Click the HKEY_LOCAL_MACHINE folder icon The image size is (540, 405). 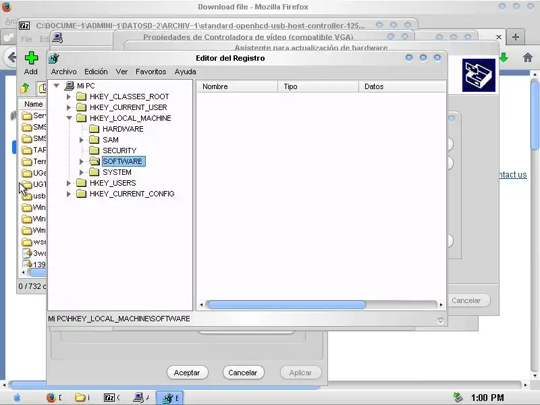81,118
